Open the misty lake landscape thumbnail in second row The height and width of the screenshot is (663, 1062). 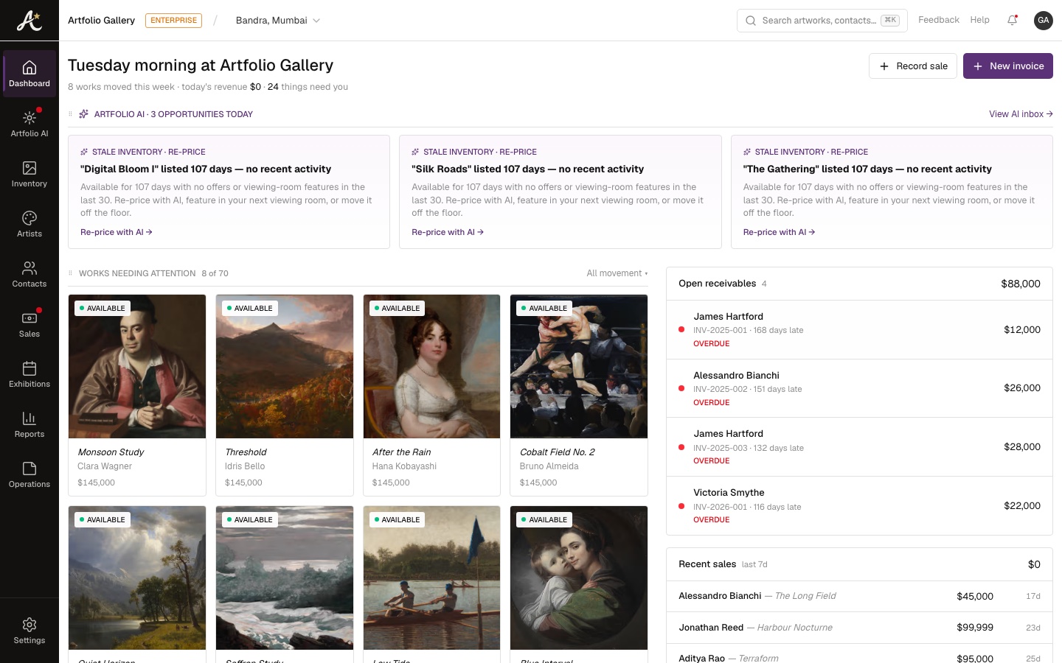(137, 578)
